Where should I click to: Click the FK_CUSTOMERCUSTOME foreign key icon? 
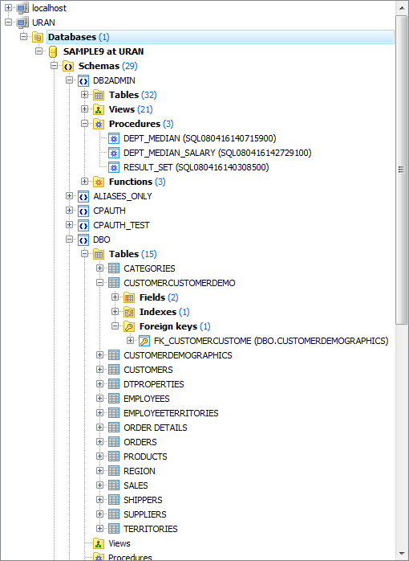pyautogui.click(x=144, y=341)
